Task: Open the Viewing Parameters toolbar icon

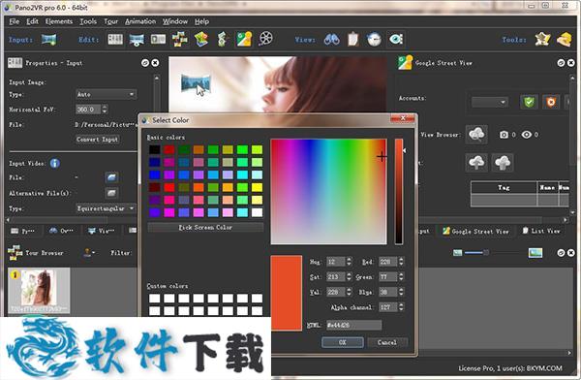Action: click(137, 39)
